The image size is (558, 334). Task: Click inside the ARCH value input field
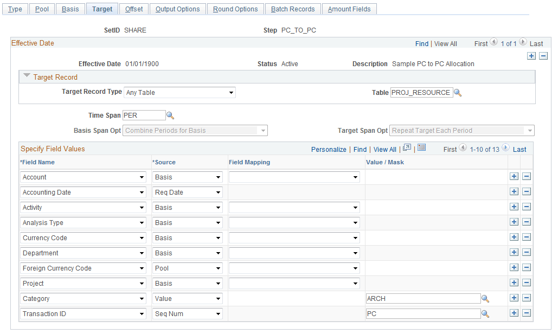pyautogui.click(x=423, y=298)
